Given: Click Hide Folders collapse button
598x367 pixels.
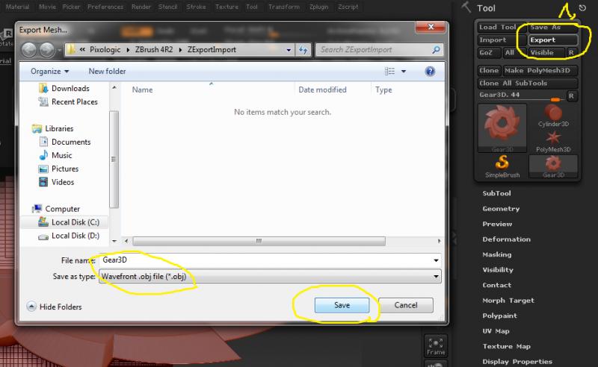Looking at the screenshot, I should pos(54,307).
